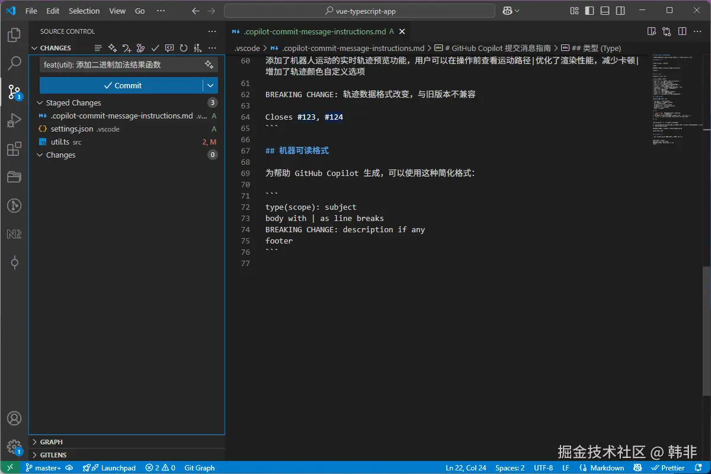Expand the GITLENS section
Image resolution: width=711 pixels, height=474 pixels.
coord(34,455)
